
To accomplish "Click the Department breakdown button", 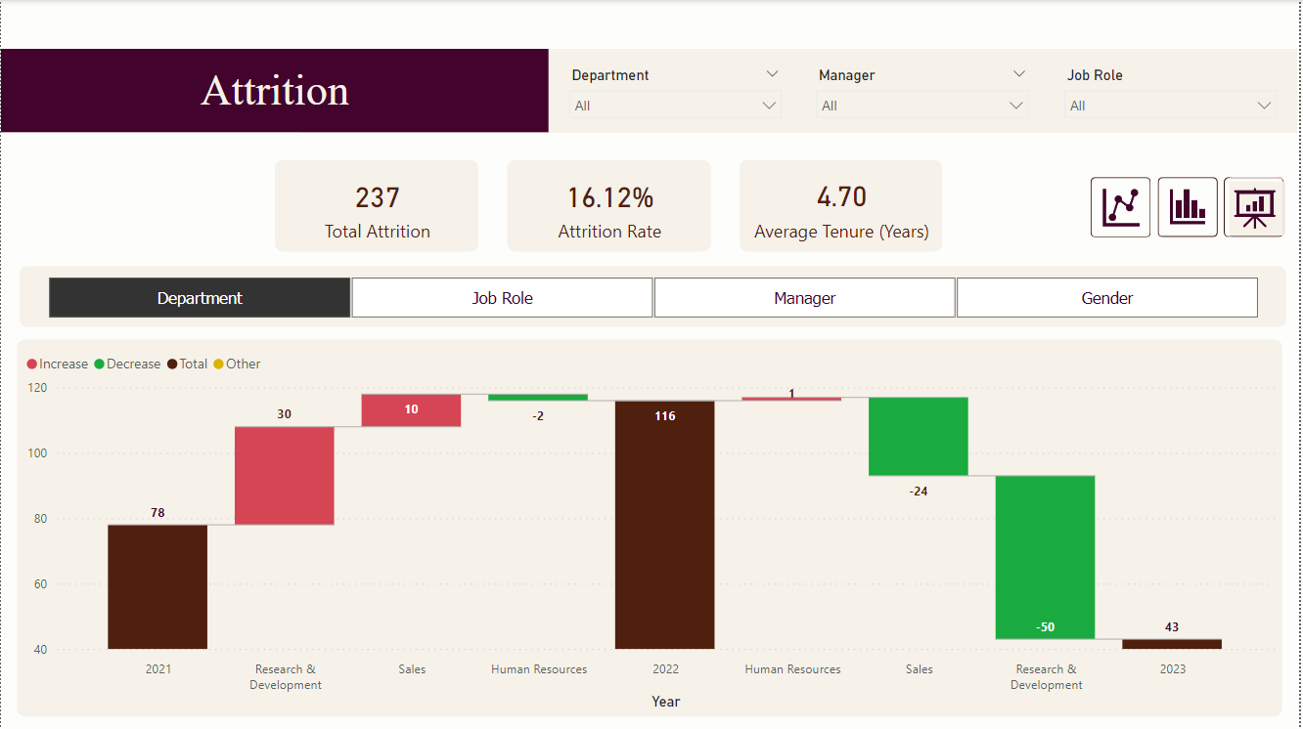I will coord(199,296).
